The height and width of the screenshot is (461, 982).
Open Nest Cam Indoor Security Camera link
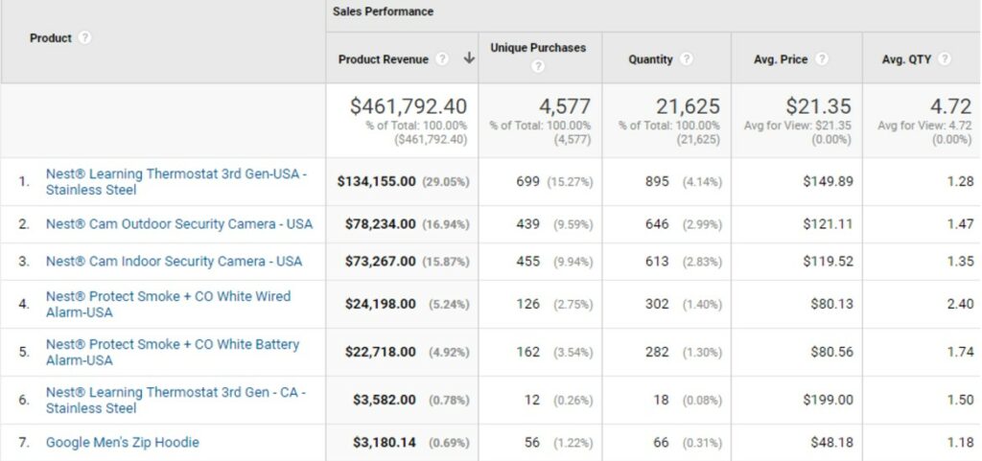coord(174,261)
